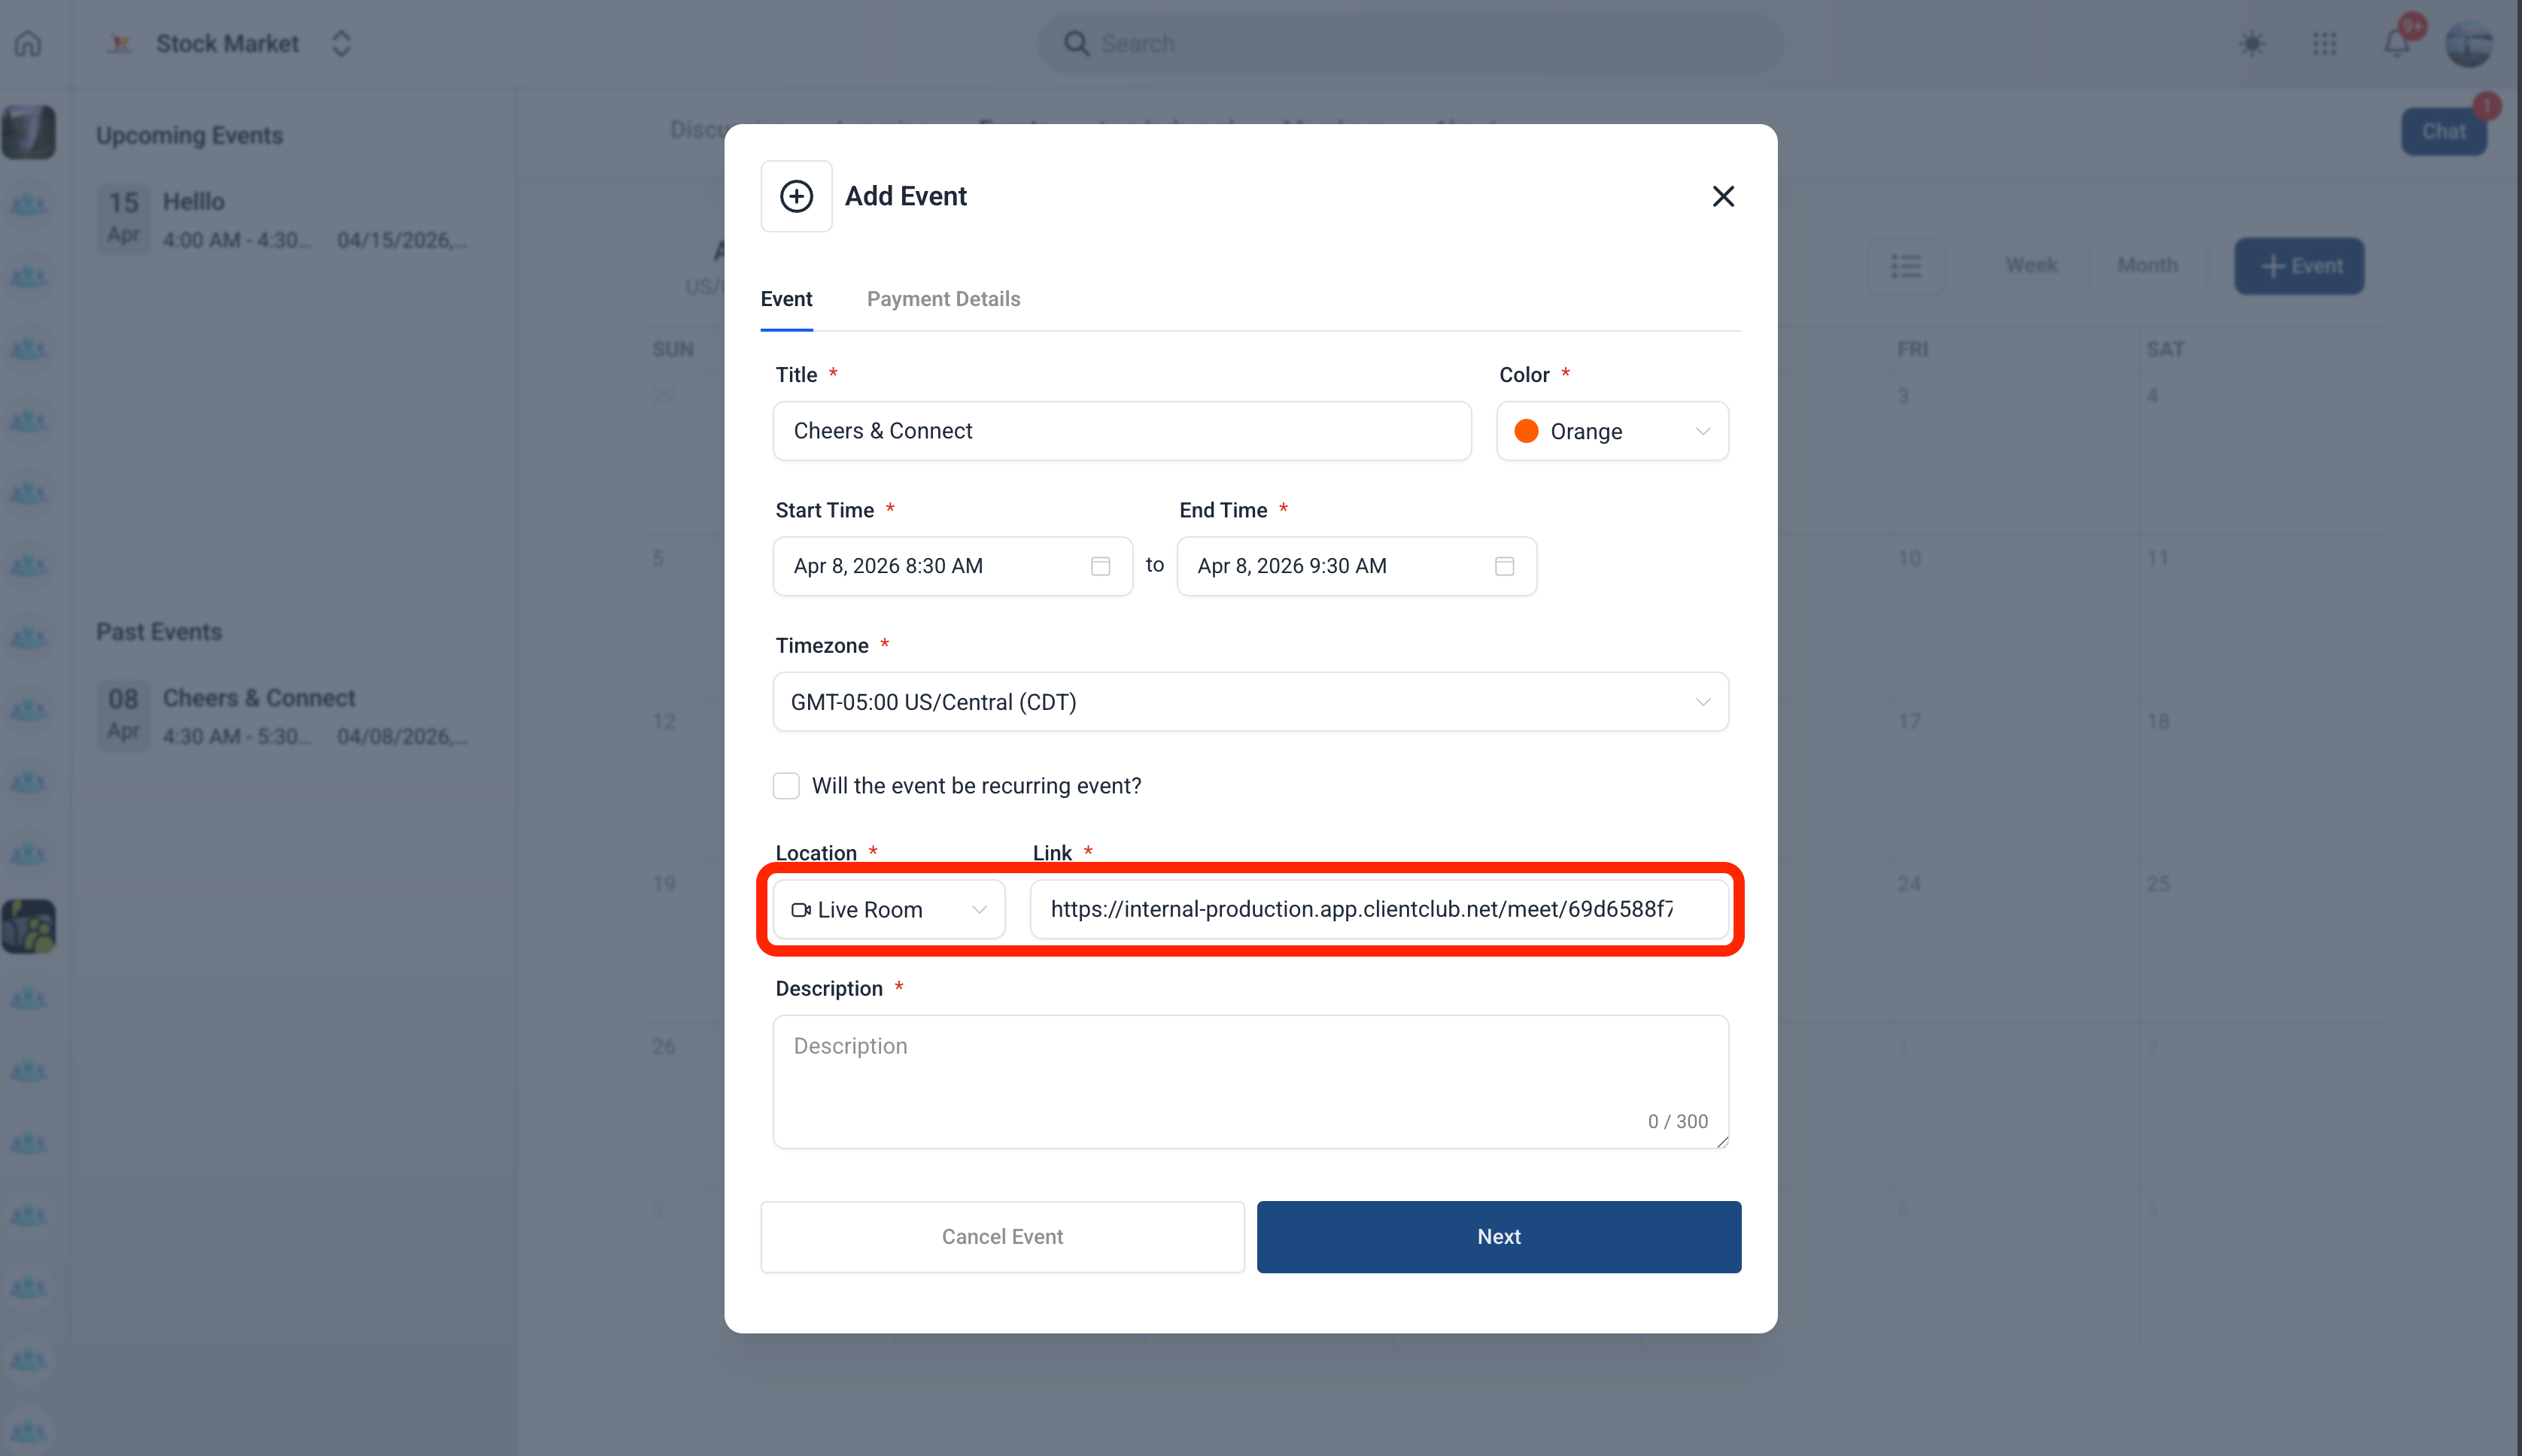Open the apps grid icon
Viewport: 2522px width, 1456px height.
[2324, 43]
